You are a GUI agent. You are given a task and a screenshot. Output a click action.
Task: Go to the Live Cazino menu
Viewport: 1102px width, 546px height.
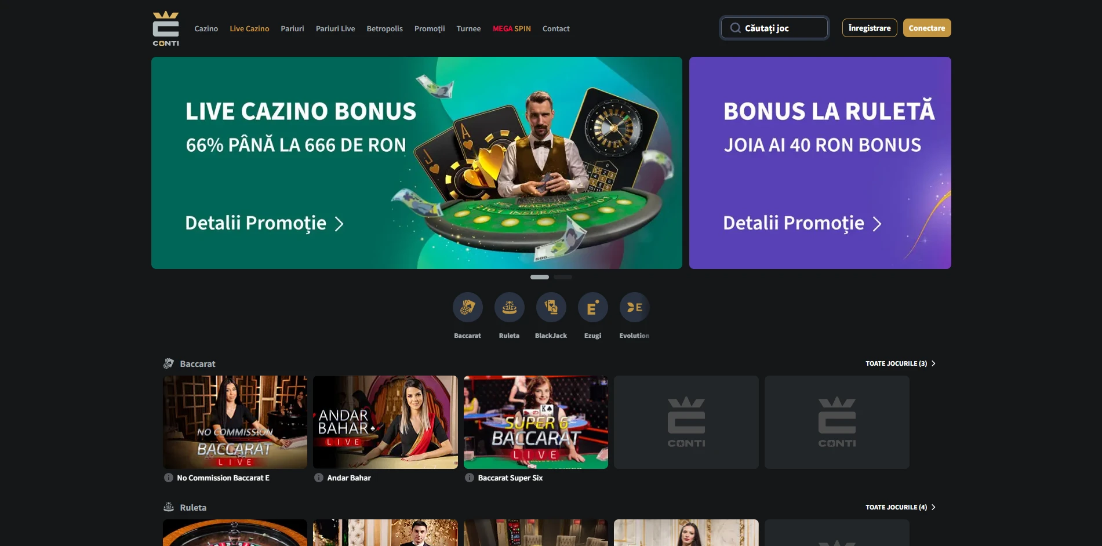pos(249,28)
